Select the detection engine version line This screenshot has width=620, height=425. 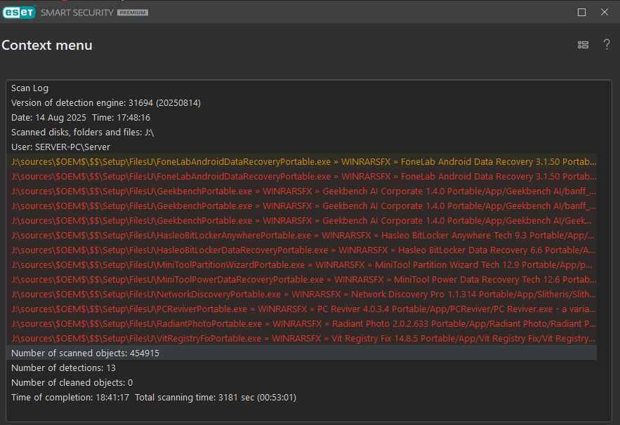(x=302, y=102)
